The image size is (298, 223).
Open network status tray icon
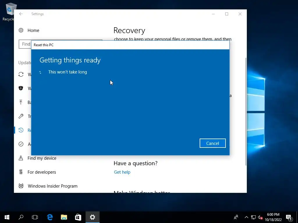coord(253,217)
